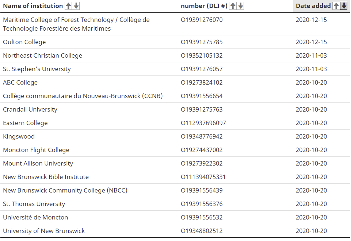Select Moncton Flight College cell
Image resolution: width=351 pixels, height=241 pixels.
36,150
